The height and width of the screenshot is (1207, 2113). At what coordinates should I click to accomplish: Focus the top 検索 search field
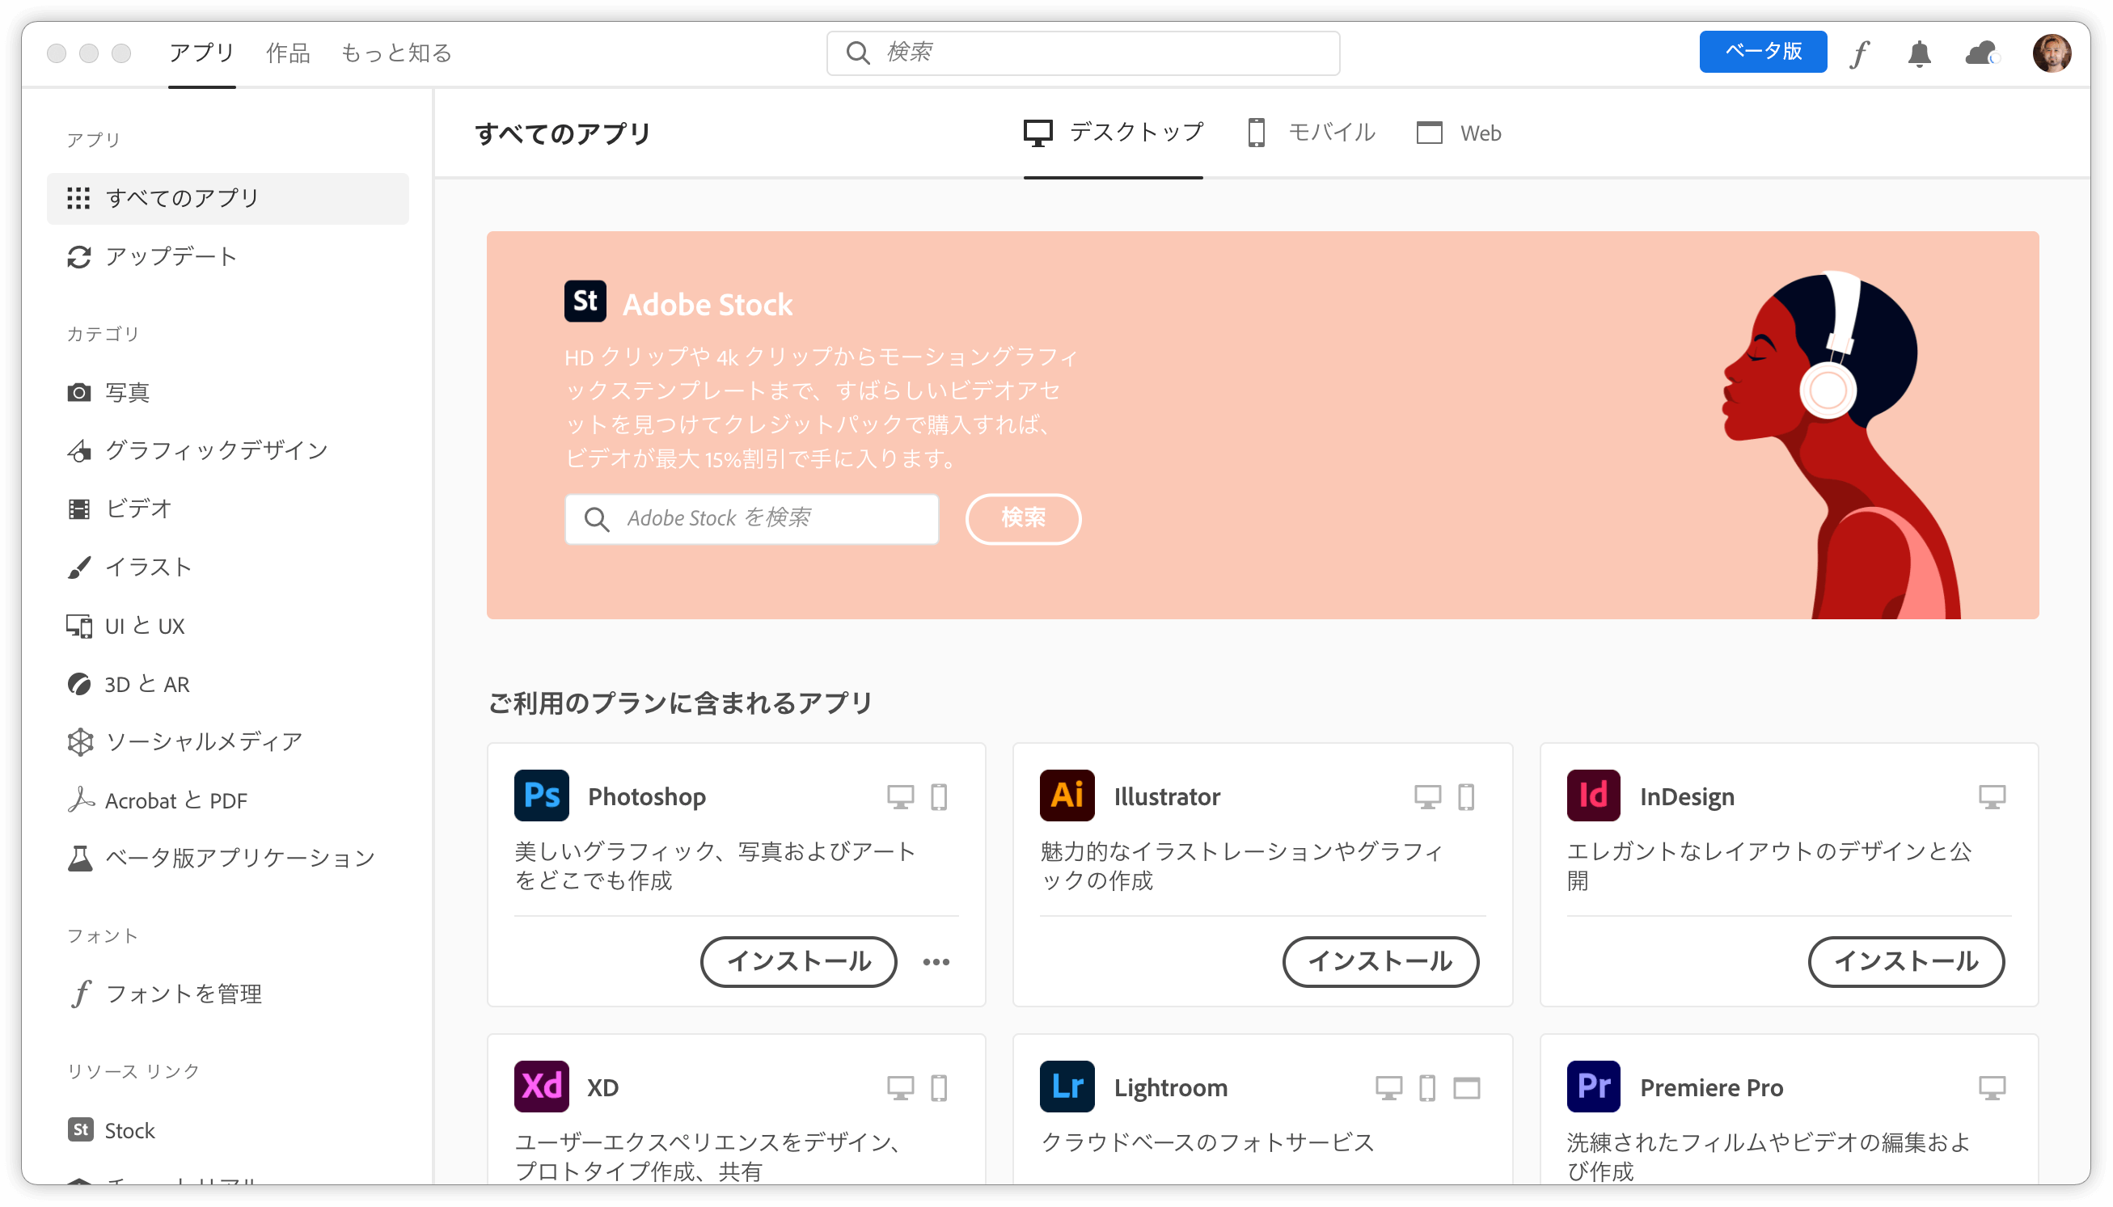[x=1083, y=53]
